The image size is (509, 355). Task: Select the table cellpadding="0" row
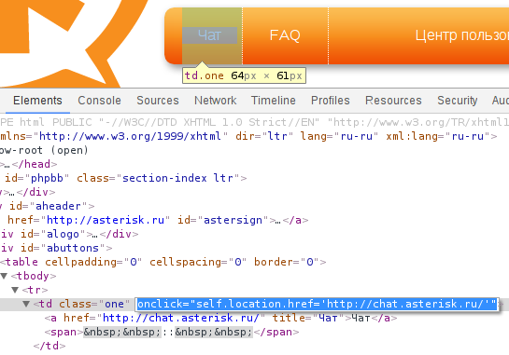click(x=163, y=262)
